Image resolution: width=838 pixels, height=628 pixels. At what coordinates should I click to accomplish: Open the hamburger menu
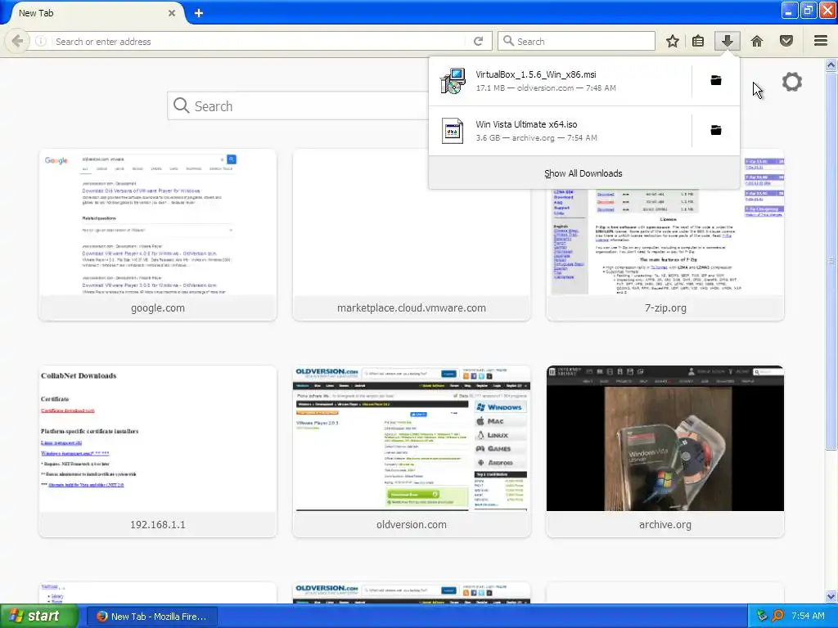[821, 41]
